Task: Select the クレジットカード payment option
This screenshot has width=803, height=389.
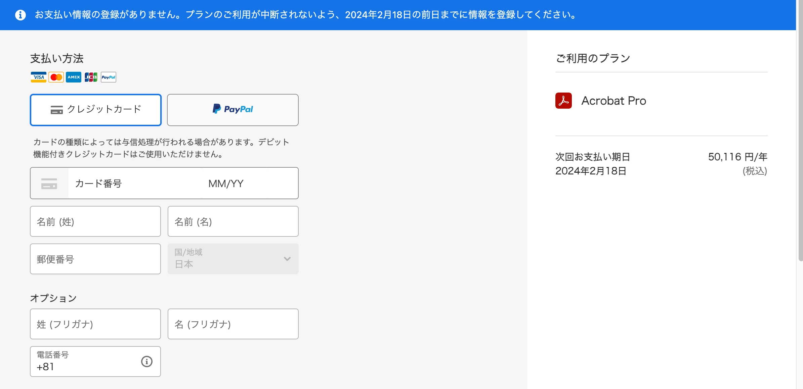Action: (x=96, y=110)
